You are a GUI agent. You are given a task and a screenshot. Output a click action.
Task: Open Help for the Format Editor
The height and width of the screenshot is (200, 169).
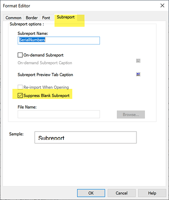152,193
